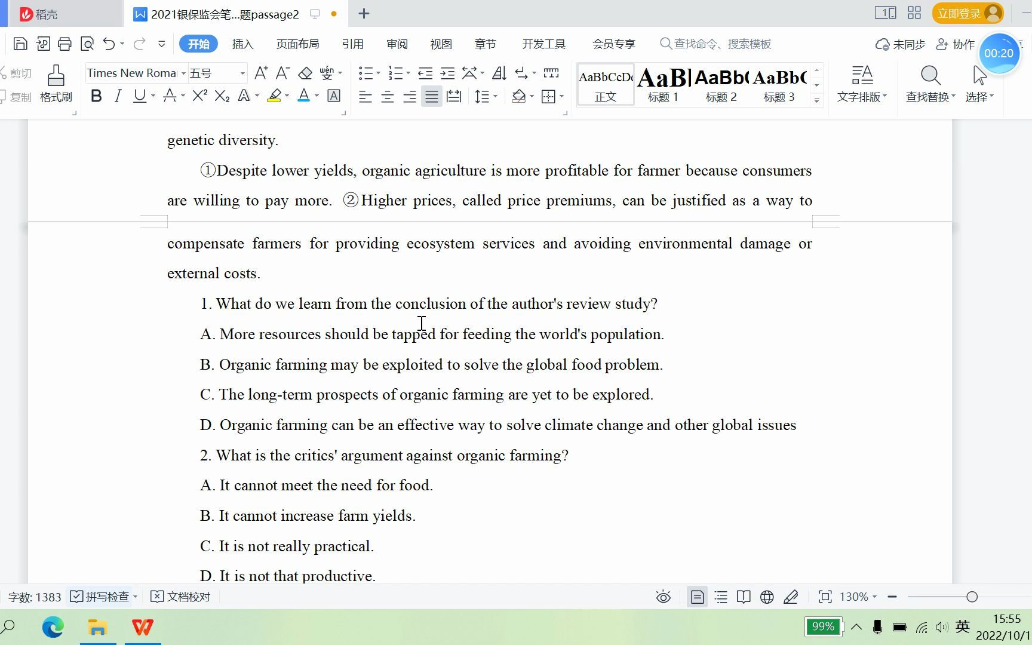Toggle page layout view in status bar
Image resolution: width=1032 pixels, height=645 pixels.
[697, 597]
